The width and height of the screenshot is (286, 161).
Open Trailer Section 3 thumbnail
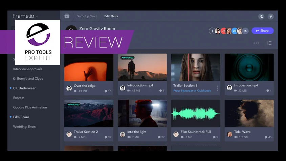point(196,67)
